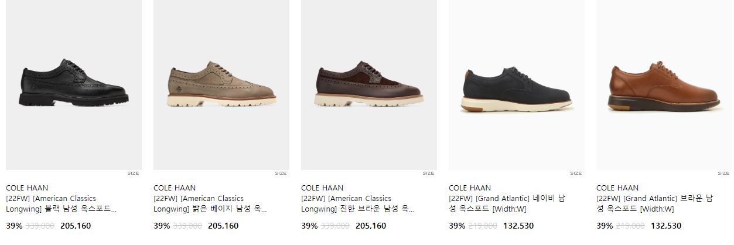Open title link for 밝은 베이지 남성 옥스포드
Image resolution: width=734 pixels, height=245 pixels.
point(210,203)
